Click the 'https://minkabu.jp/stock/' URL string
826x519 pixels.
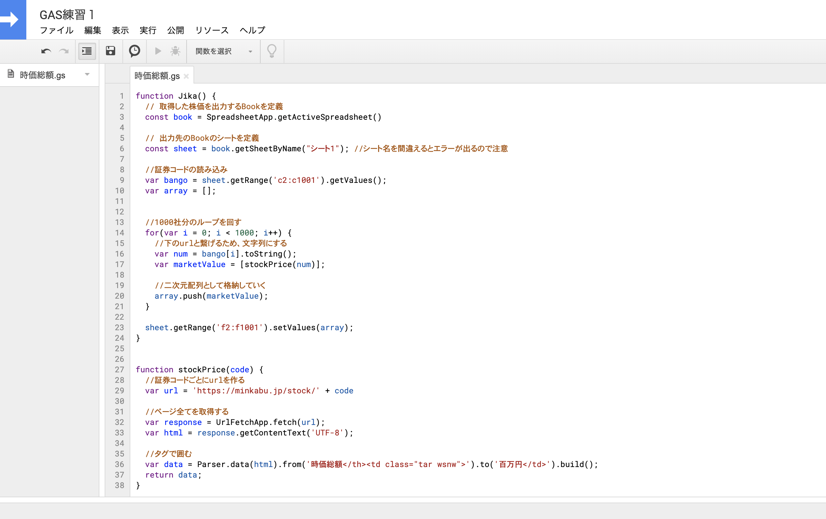point(256,391)
